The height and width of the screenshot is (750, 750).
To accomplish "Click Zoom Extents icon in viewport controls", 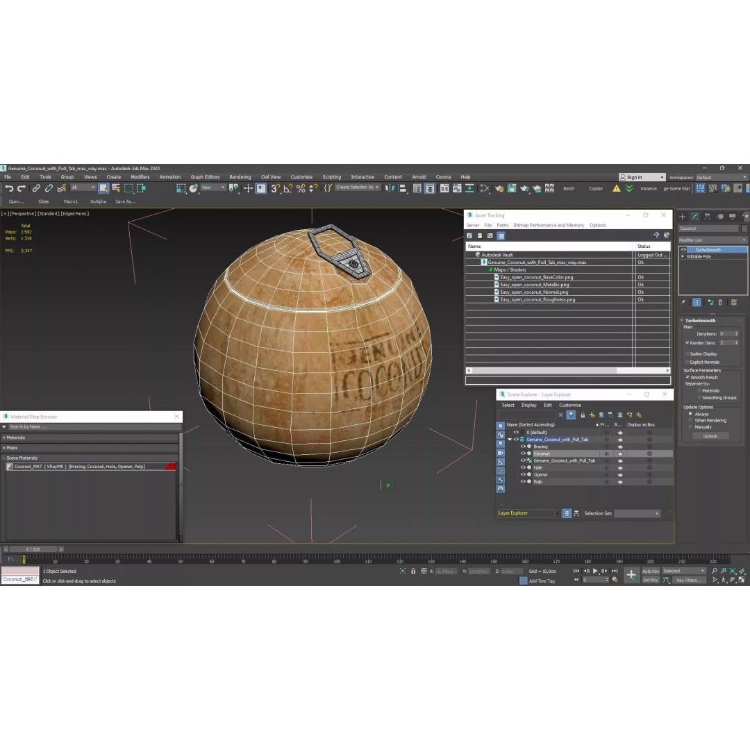I will coord(733,571).
